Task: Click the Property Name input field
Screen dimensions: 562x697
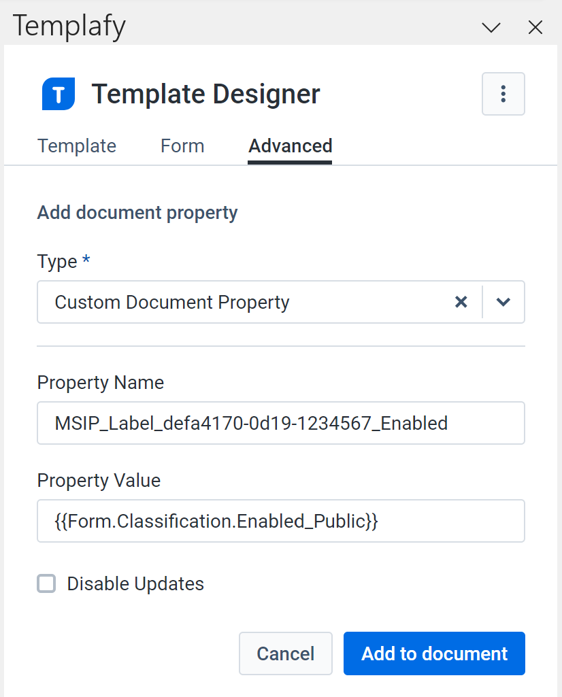Action: (x=281, y=423)
